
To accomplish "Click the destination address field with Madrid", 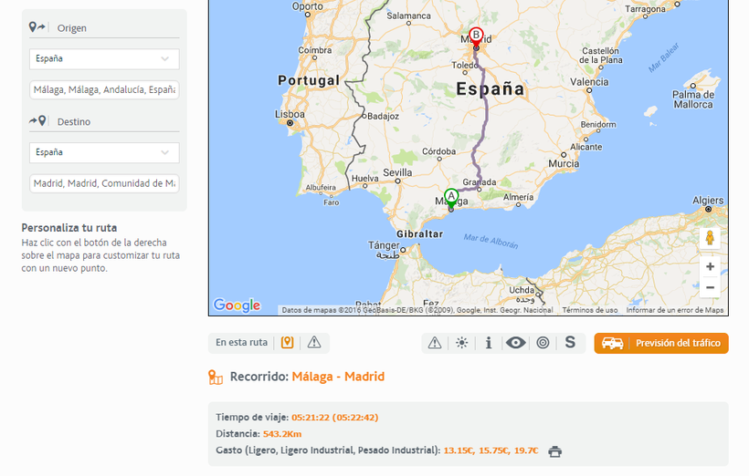I will coord(104,183).
